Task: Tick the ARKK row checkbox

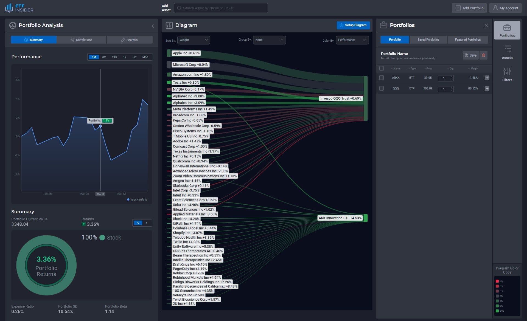Action: [381, 78]
